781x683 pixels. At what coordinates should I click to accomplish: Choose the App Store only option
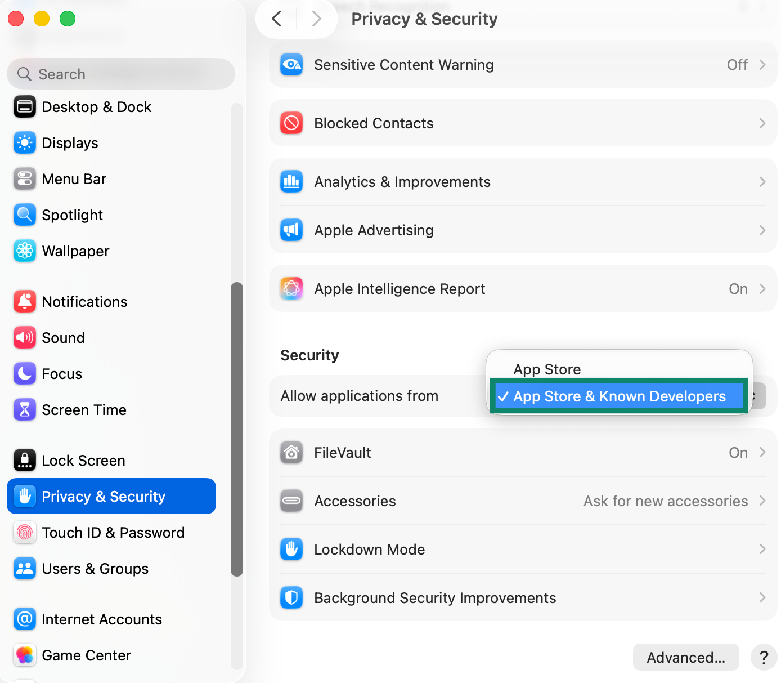tap(547, 369)
